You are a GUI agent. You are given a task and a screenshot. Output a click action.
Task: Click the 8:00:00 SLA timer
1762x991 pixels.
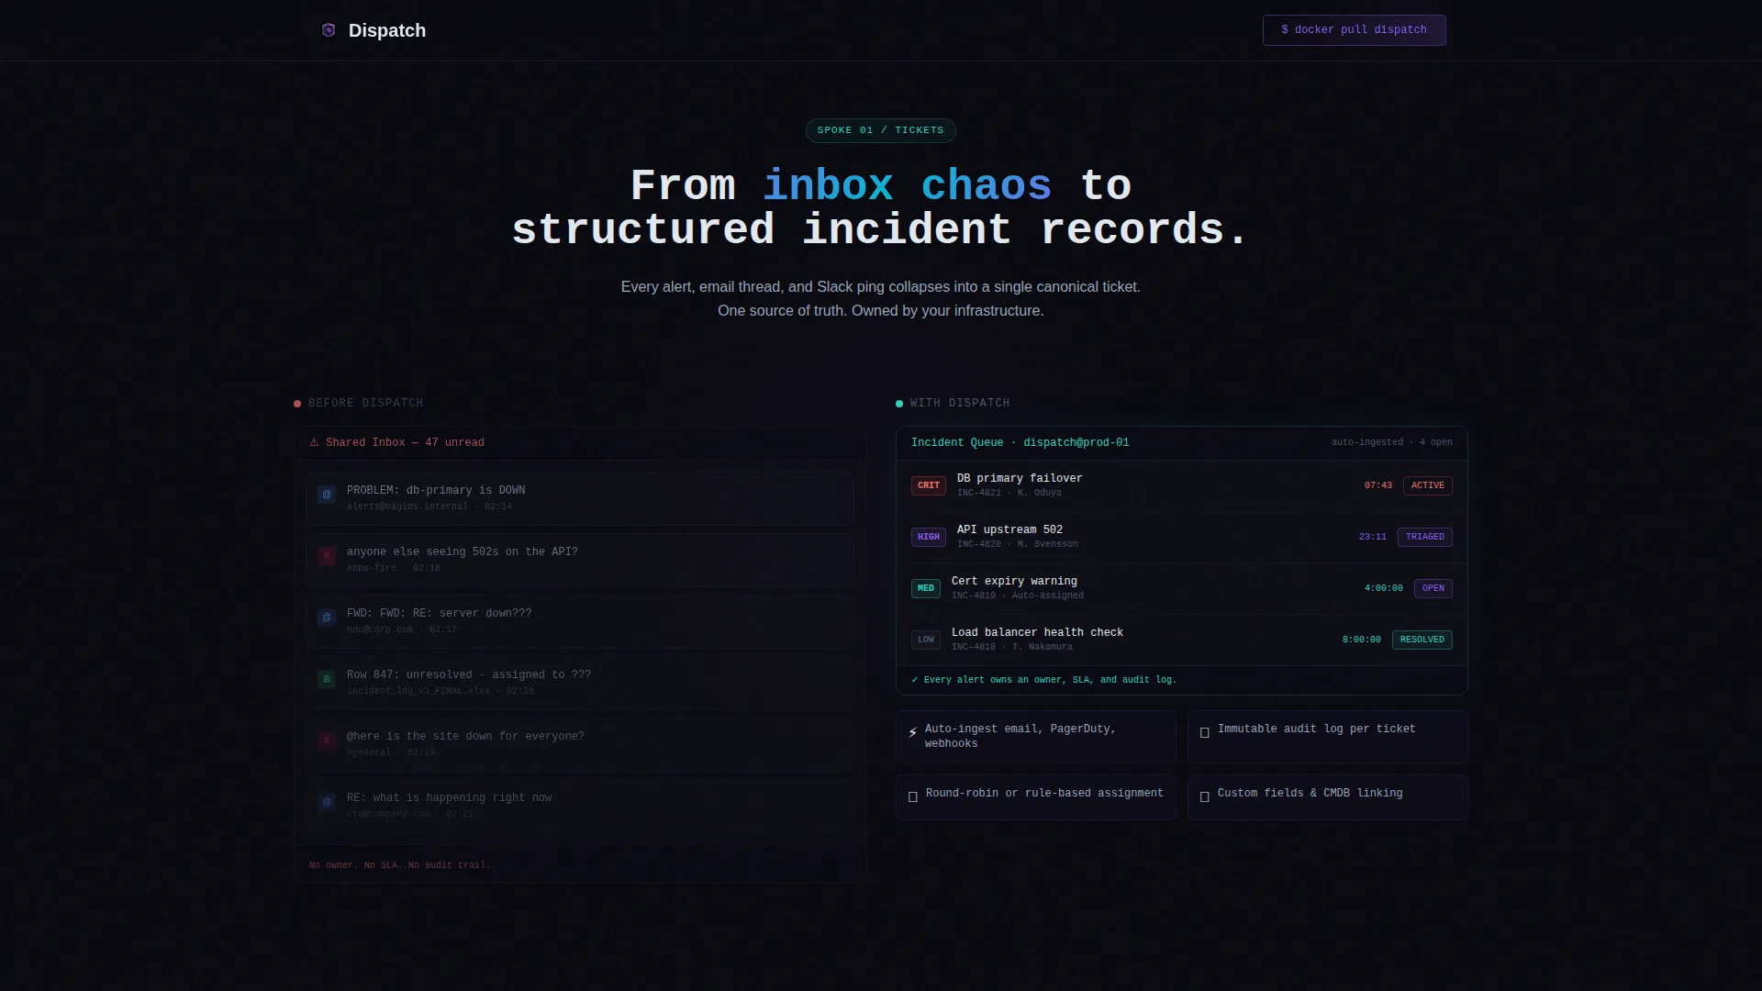[x=1361, y=640]
